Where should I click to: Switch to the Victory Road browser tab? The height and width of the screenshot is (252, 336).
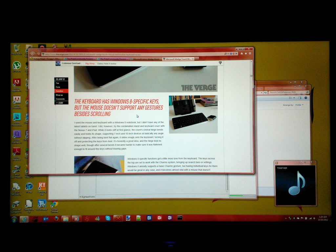click(x=46, y=59)
